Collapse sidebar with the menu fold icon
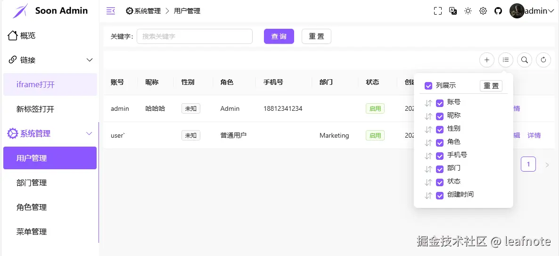The image size is (559, 256). (x=111, y=11)
